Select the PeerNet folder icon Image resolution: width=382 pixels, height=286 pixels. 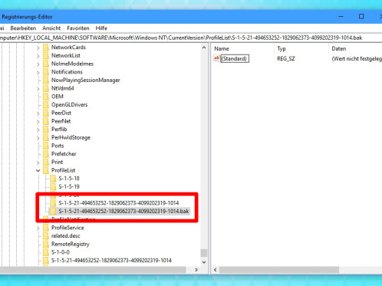(46, 121)
